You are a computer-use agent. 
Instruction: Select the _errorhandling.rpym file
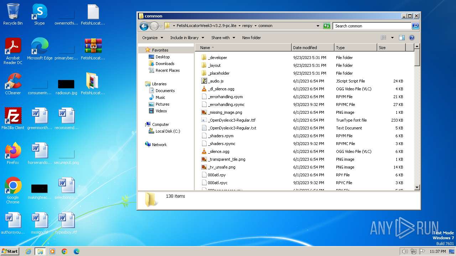(225, 97)
